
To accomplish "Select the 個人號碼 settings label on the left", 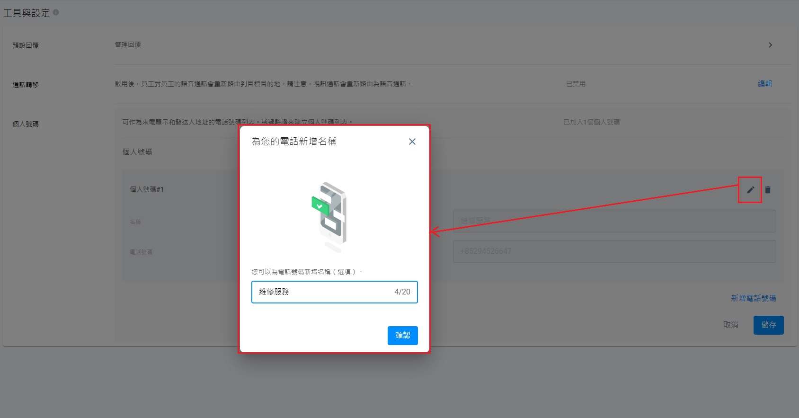I will [x=26, y=124].
